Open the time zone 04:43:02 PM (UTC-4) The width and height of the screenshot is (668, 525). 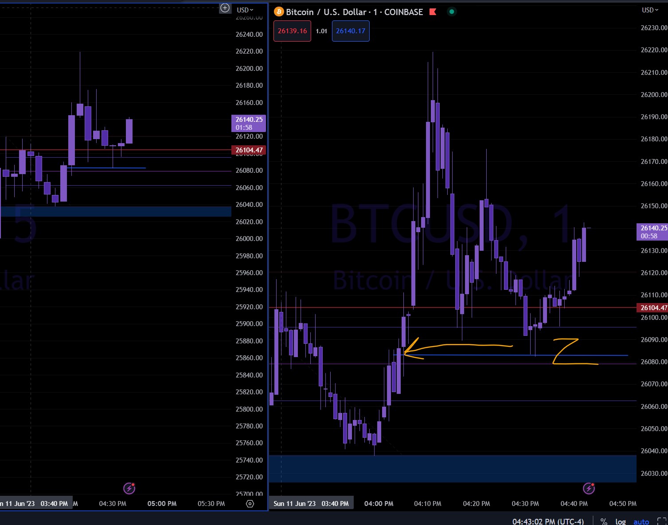coord(548,521)
